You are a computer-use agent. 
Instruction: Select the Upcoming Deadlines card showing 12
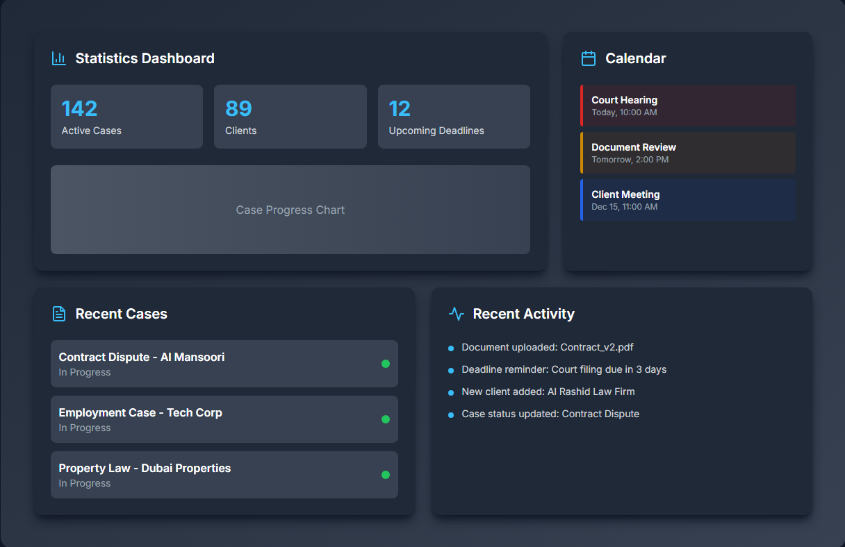[x=454, y=116]
